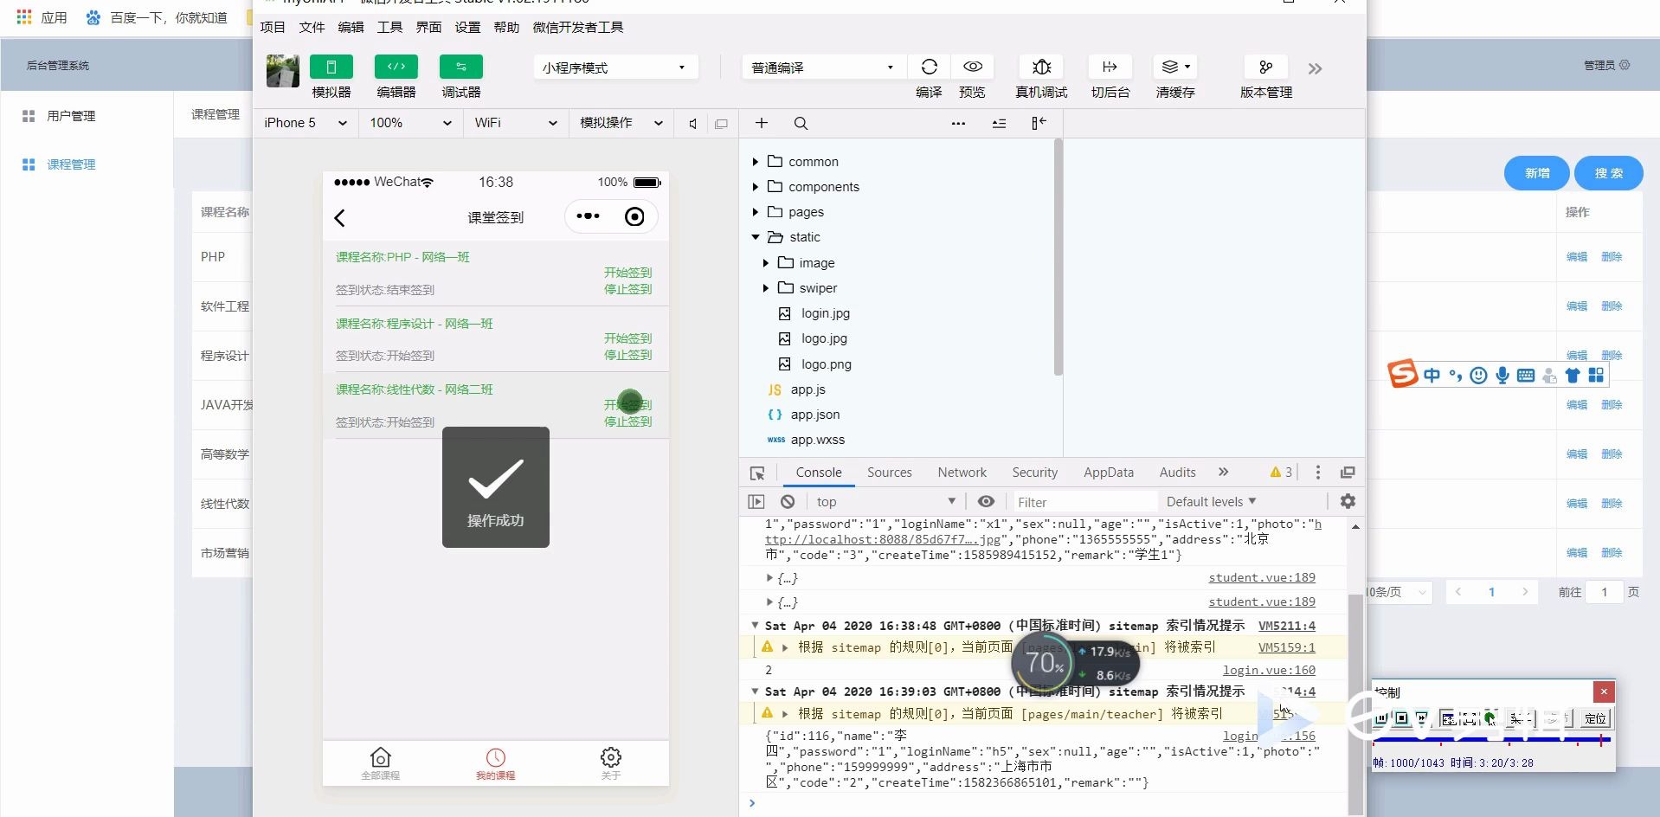The image size is (1660, 817).
Task: Click the 新增 button
Action: 1536,173
